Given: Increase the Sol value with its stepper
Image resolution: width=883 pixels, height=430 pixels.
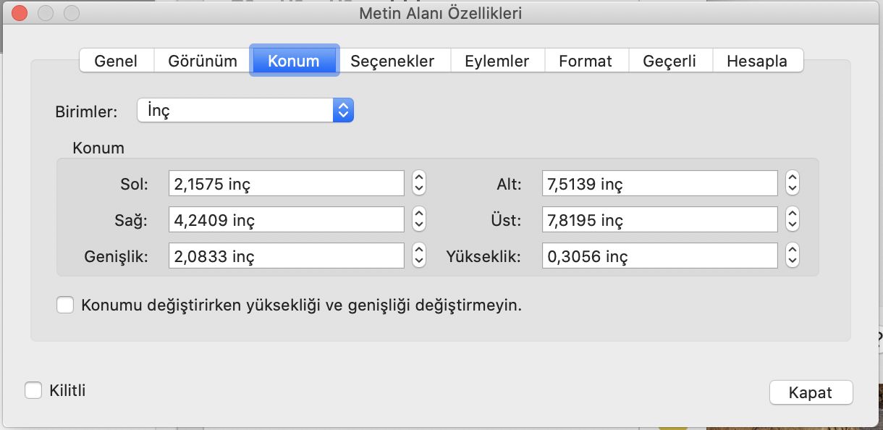Looking at the screenshot, I should (x=418, y=179).
